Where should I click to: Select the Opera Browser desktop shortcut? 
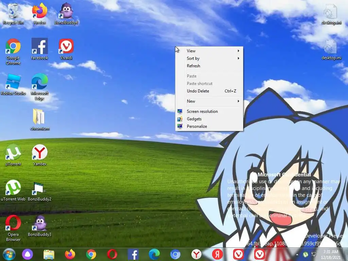point(13,228)
